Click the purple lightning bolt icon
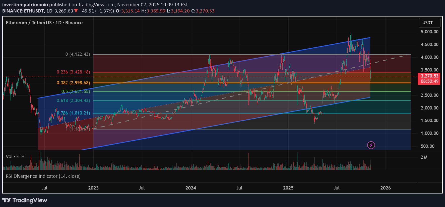Screen dimensions: 445x207 point(371,145)
